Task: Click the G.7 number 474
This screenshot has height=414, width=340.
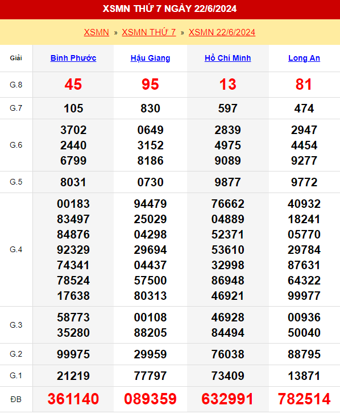Action: (304, 108)
